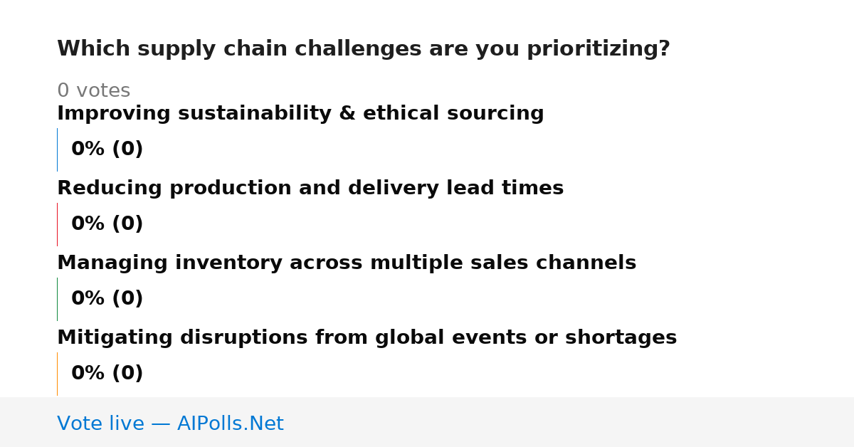
Task: Click 'ethical sourcing' text in first option
Action: pyautogui.click(x=453, y=114)
